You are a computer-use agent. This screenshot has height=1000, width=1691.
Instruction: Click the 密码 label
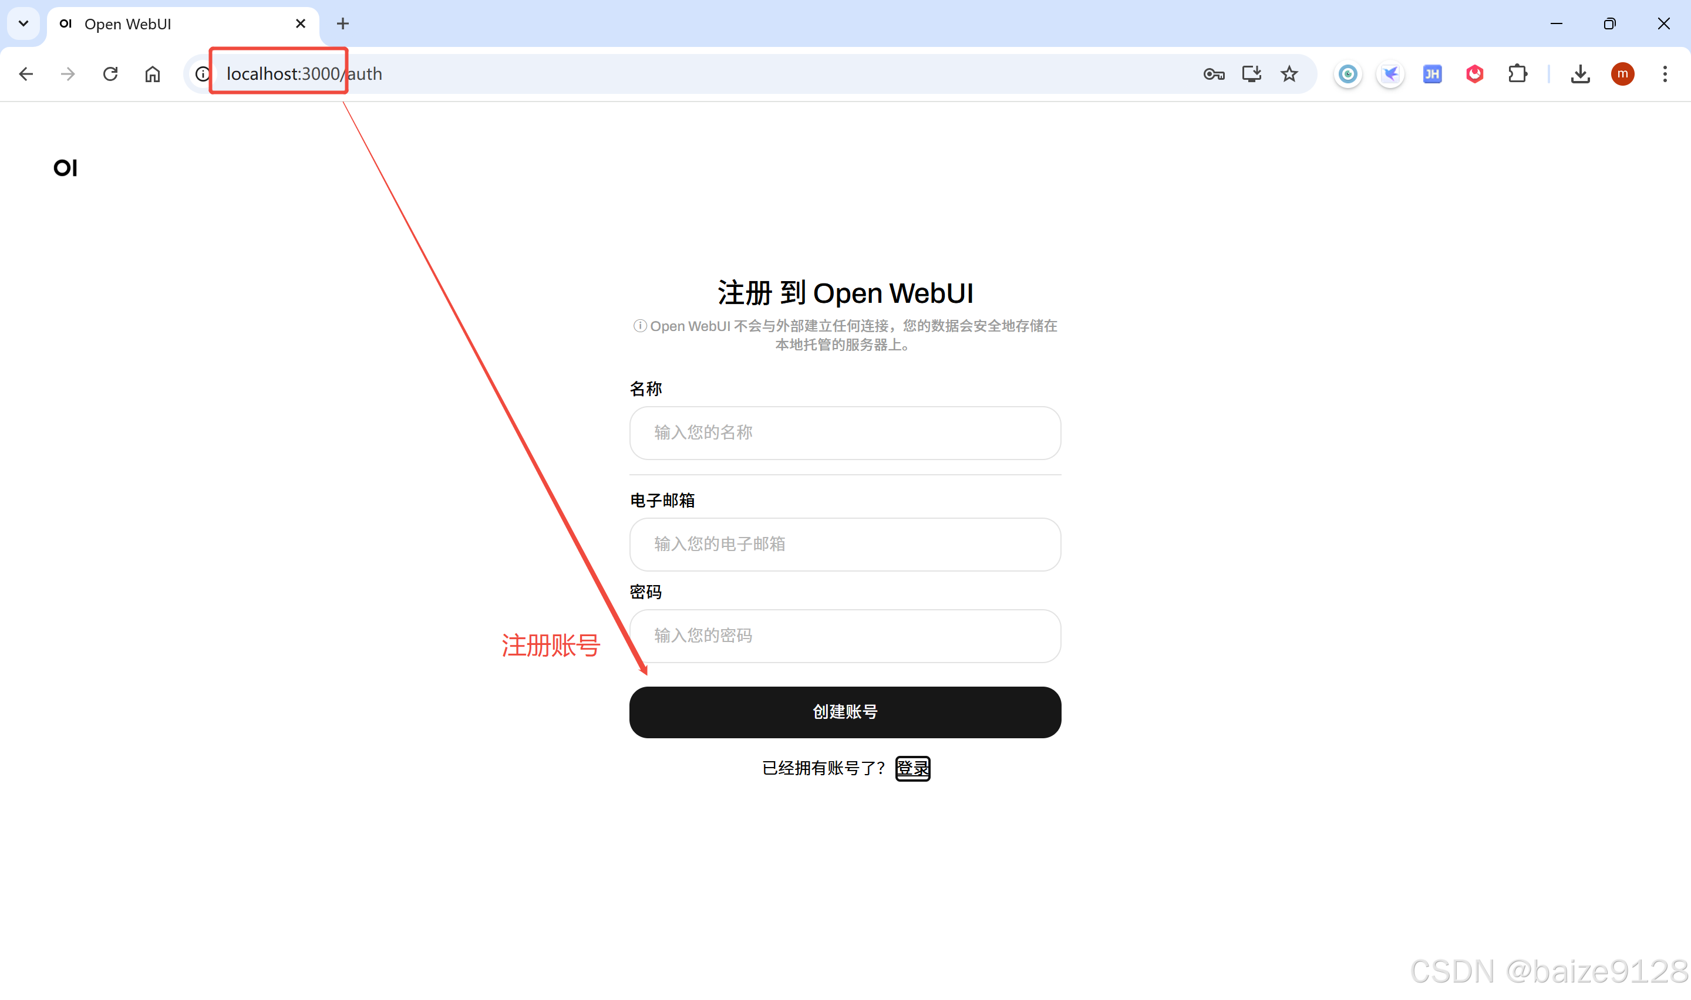[646, 592]
